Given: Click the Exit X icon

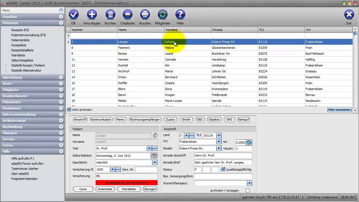Looking at the screenshot, I should click(x=349, y=15).
